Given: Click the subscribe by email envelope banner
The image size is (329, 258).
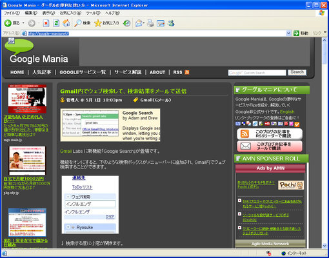Looking at the screenshot, I should coord(270,146).
